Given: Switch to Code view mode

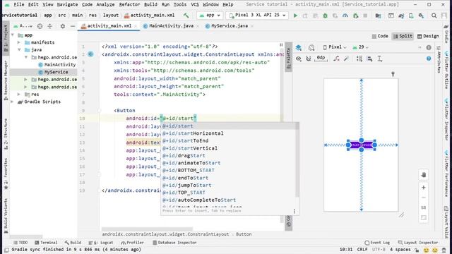Looking at the screenshot, I should pos(380,36).
